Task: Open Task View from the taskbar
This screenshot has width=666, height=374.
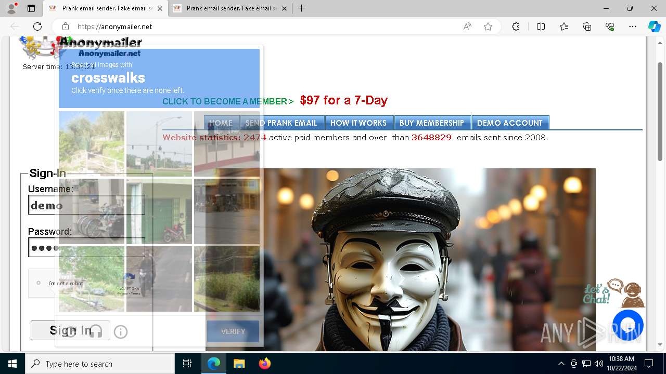Action: [x=187, y=364]
